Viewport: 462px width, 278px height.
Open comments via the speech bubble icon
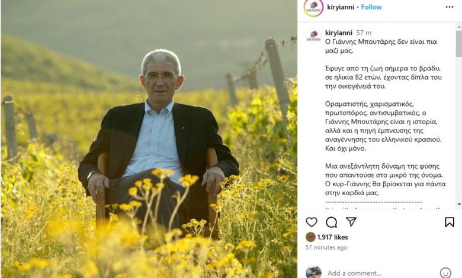pyautogui.click(x=331, y=222)
